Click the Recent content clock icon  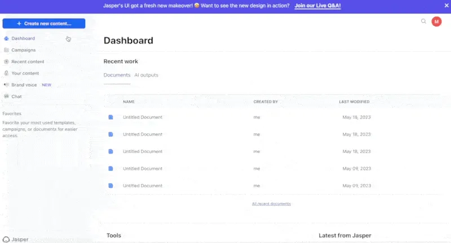(6, 62)
